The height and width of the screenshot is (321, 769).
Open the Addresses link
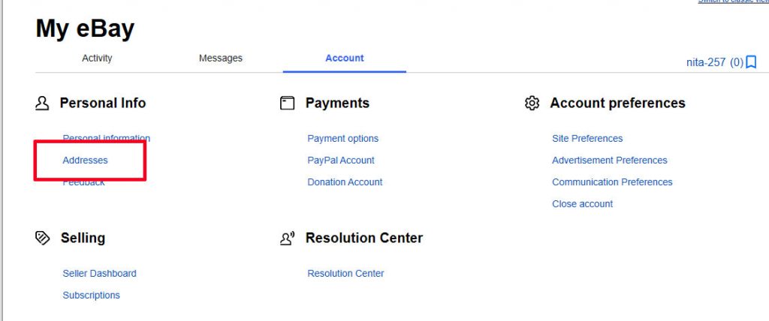click(x=86, y=160)
